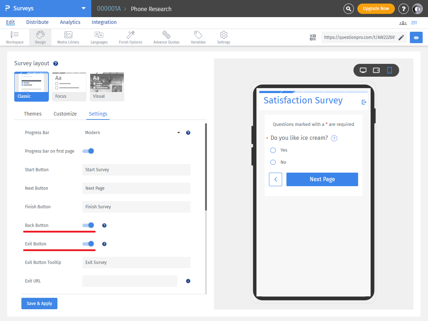Switch preview to desktop view
Screen dimensions: 428x321
point(363,70)
